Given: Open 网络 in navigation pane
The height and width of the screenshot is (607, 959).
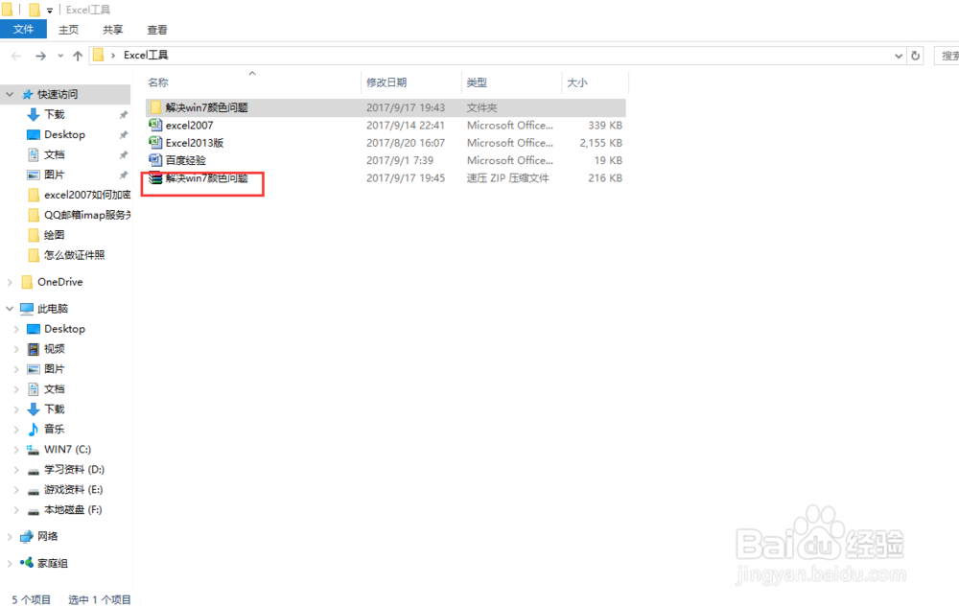Looking at the screenshot, I should pos(48,536).
